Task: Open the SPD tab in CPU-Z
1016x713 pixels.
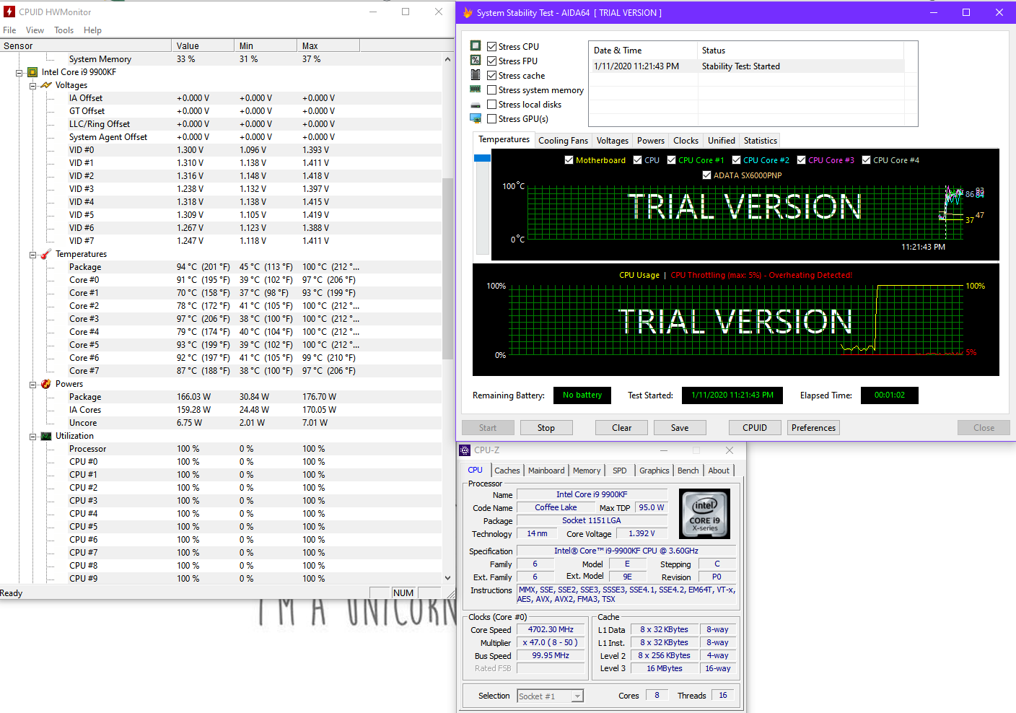Action: pyautogui.click(x=619, y=471)
